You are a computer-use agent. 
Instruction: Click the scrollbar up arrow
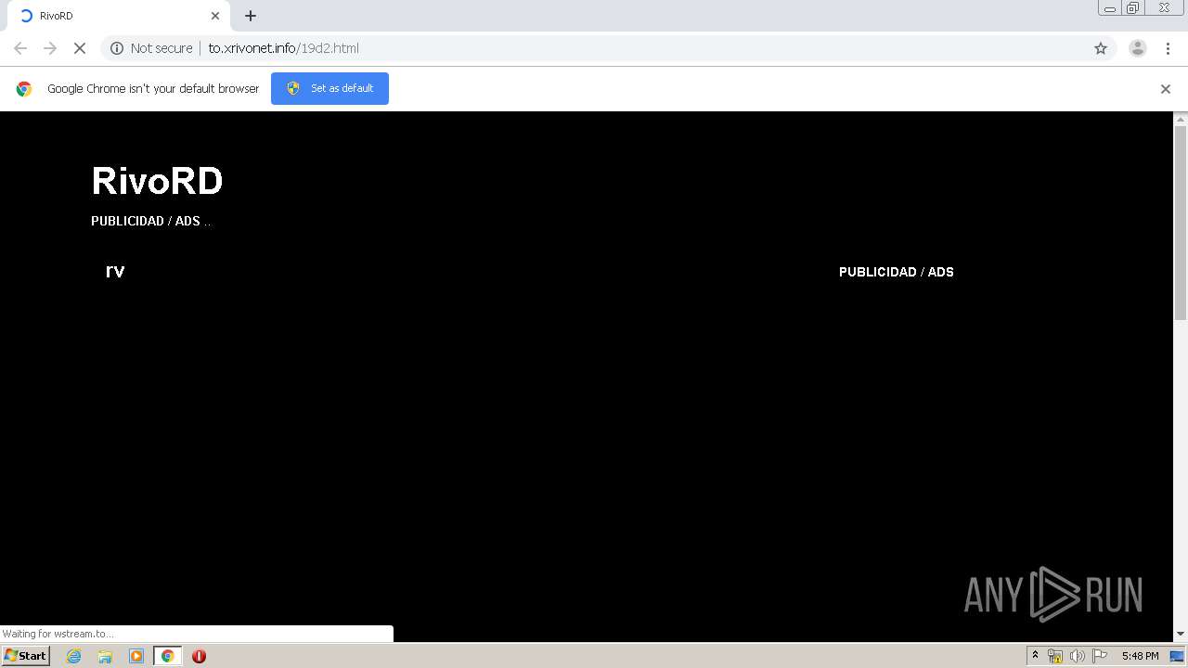(x=1181, y=119)
